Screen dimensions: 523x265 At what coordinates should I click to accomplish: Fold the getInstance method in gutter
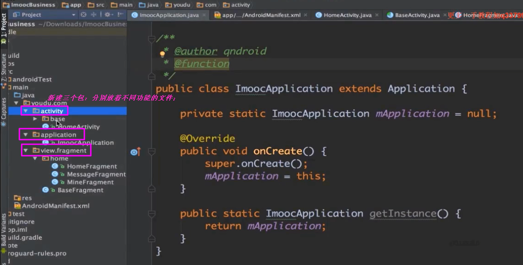point(152,214)
